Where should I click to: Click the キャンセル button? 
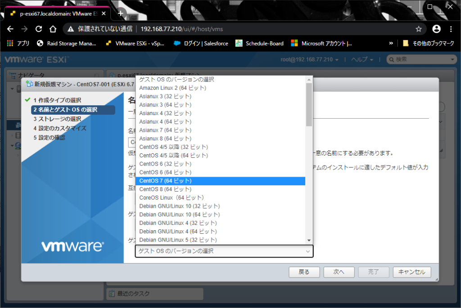(x=412, y=272)
